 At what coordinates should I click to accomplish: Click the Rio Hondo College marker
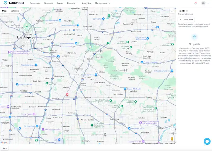101,51
